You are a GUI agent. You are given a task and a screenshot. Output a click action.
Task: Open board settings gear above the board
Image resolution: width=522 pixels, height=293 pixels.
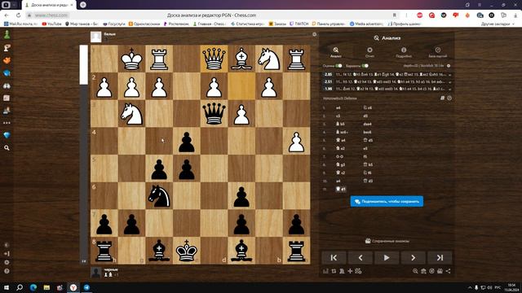(314, 34)
